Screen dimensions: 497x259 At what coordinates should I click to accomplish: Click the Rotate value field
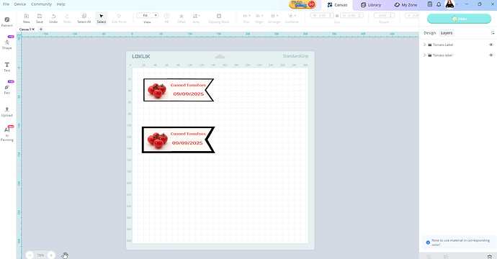point(384,16)
